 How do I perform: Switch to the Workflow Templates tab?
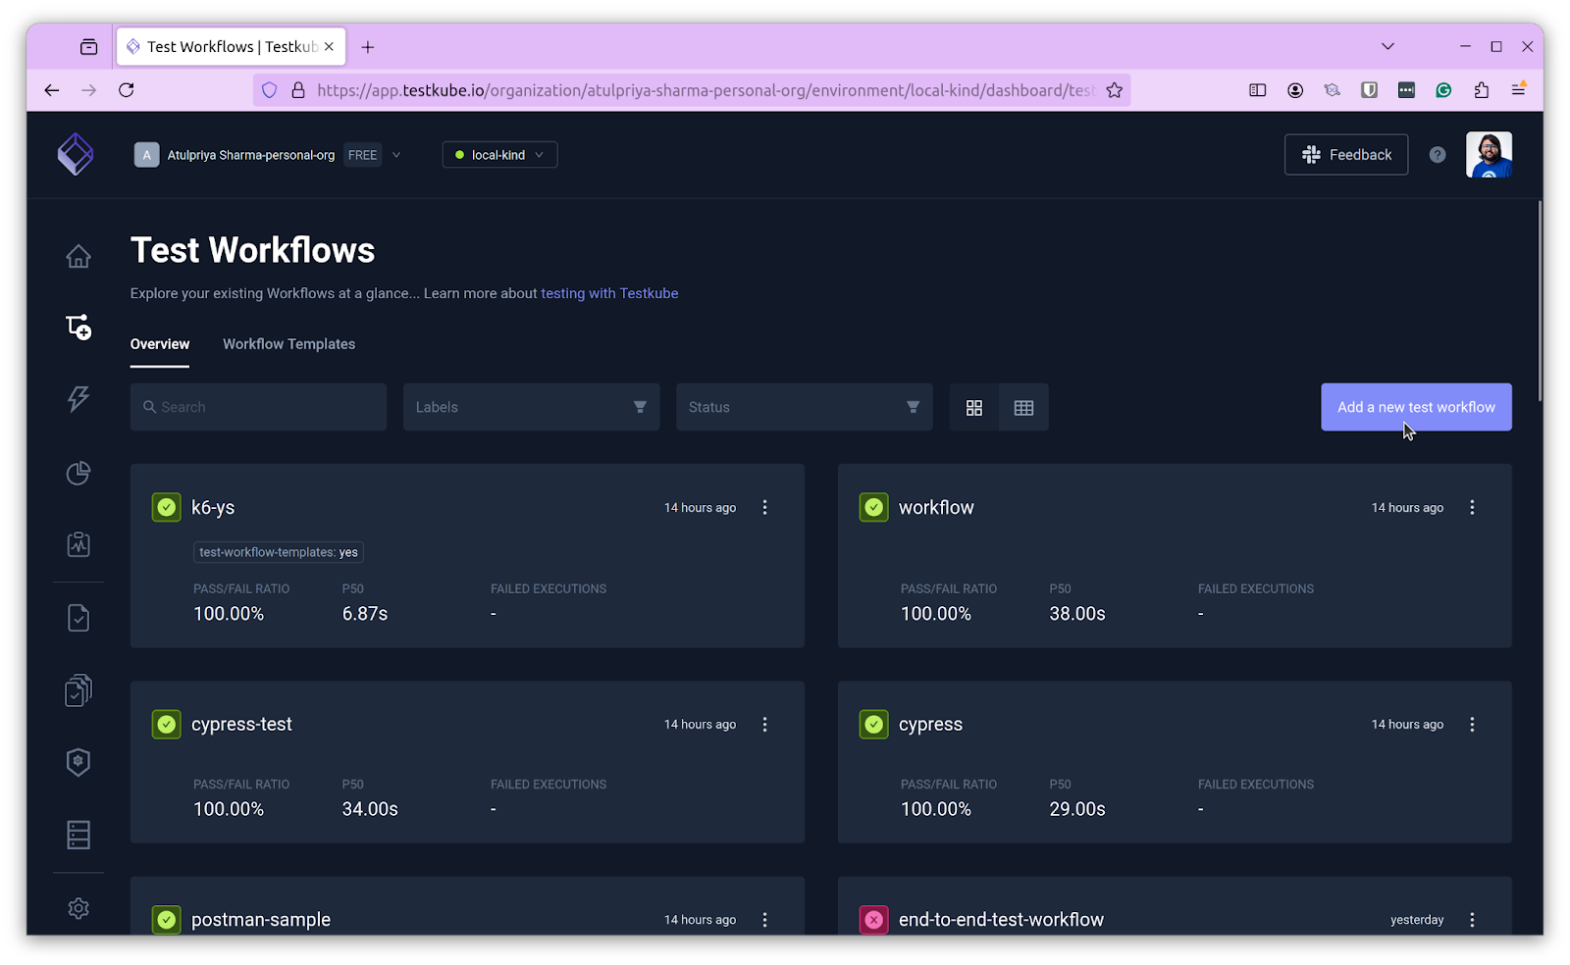[288, 344]
